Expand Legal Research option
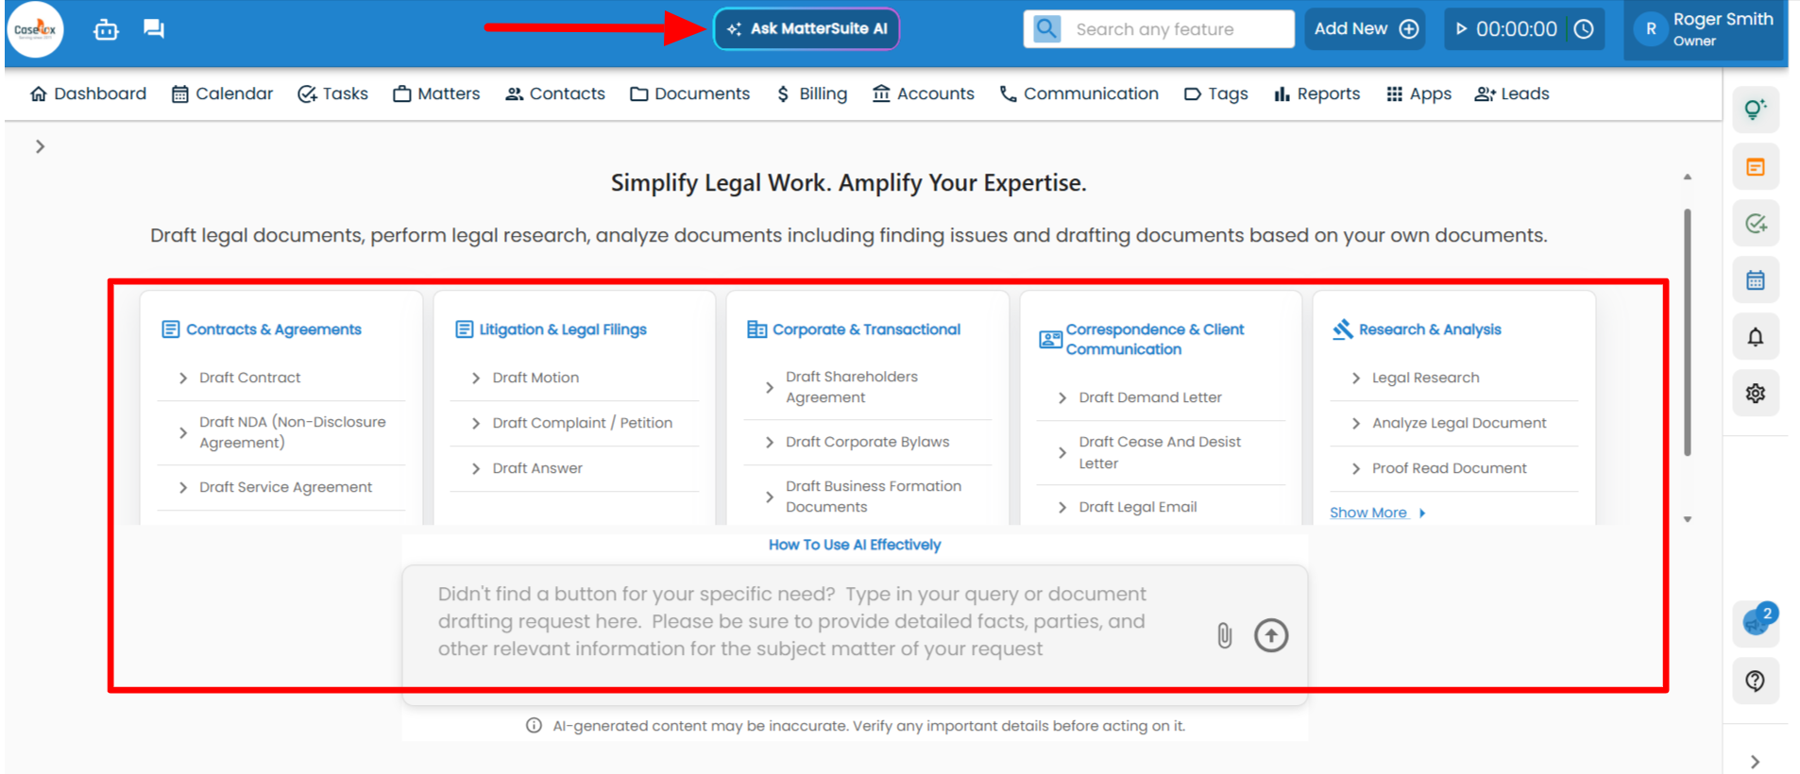 point(1424,378)
